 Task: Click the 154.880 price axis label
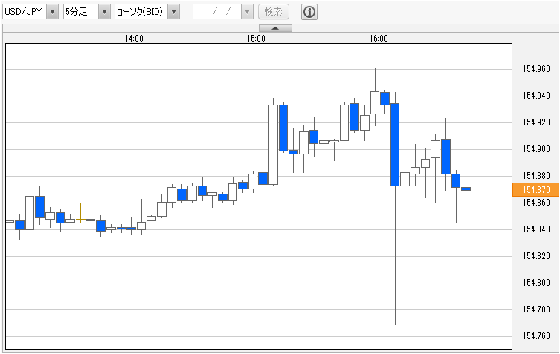(x=536, y=176)
